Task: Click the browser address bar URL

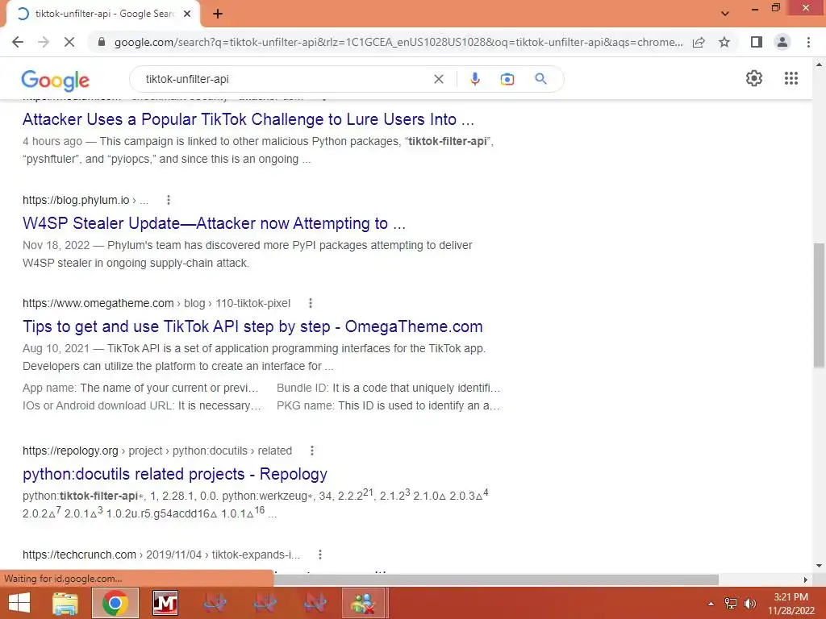Action: click(x=398, y=42)
